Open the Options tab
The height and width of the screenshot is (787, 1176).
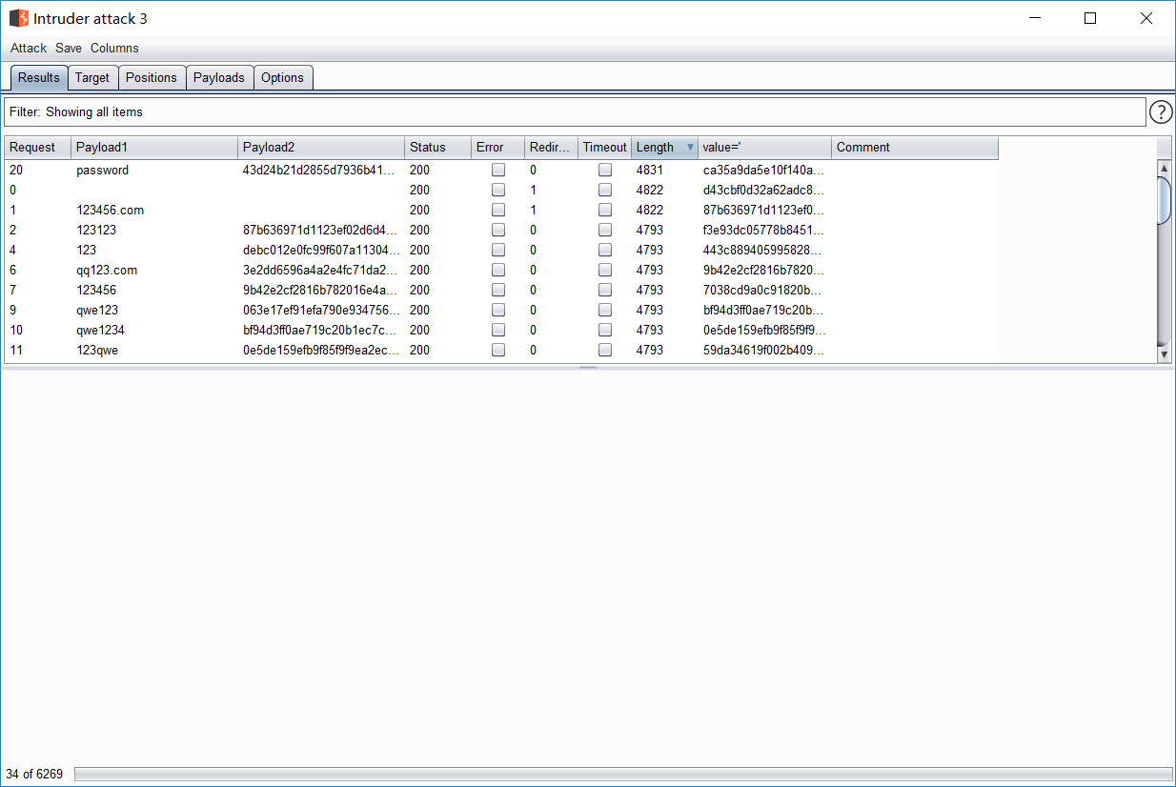282,78
